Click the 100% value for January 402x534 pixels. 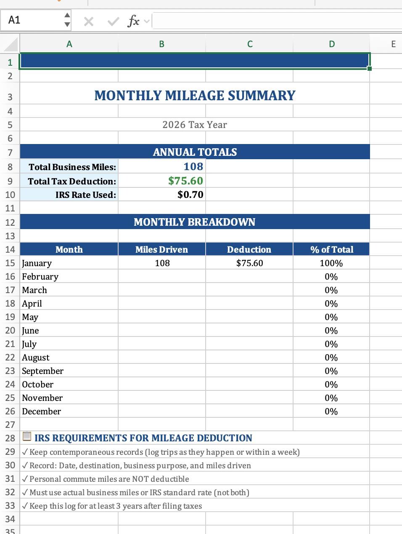tap(331, 263)
